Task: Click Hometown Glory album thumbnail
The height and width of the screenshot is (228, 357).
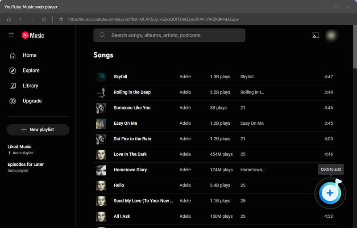Action: [101, 170]
